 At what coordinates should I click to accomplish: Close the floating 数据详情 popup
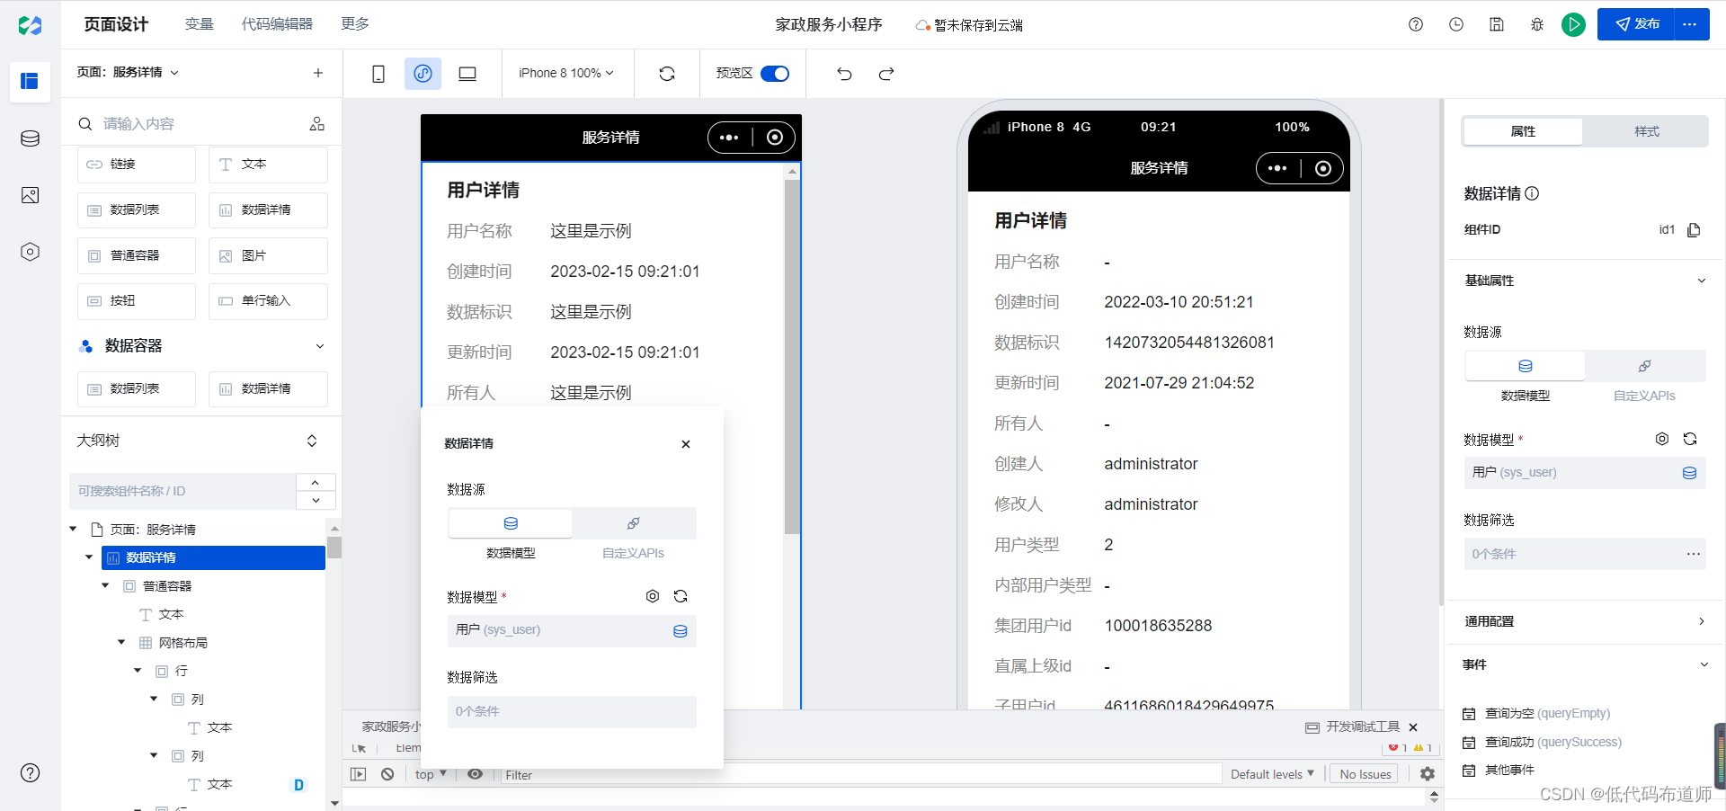(686, 444)
